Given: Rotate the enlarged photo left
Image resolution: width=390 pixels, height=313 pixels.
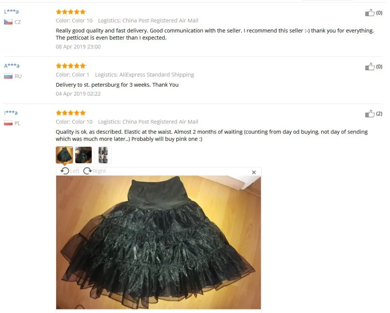Looking at the screenshot, I should (x=70, y=171).
